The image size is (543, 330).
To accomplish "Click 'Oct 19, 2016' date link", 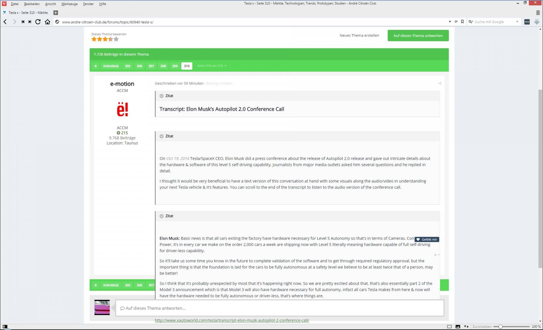I will click(178, 159).
